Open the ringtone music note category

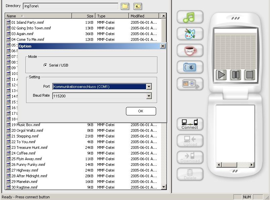(x=190, y=17)
